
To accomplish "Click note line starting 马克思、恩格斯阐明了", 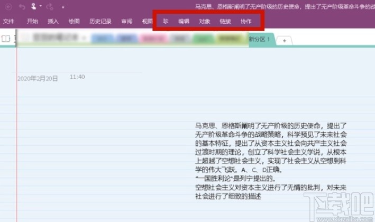I will [x=271, y=126].
